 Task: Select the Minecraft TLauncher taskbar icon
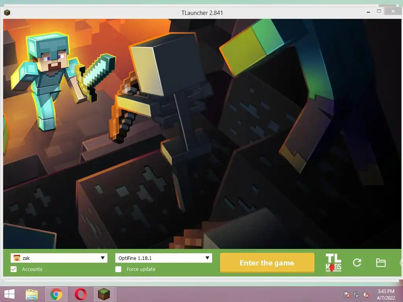click(x=104, y=294)
